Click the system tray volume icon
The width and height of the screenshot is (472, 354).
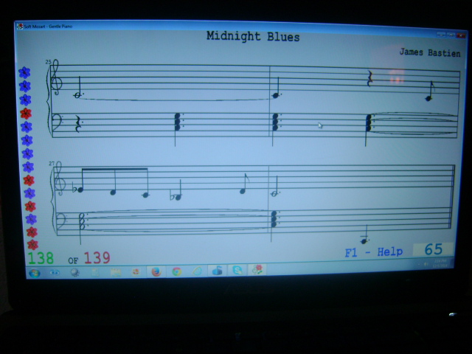click(426, 264)
